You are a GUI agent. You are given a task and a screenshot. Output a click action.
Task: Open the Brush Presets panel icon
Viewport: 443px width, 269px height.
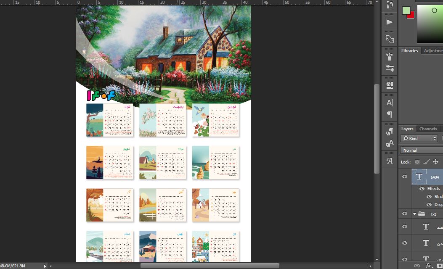[x=390, y=68]
